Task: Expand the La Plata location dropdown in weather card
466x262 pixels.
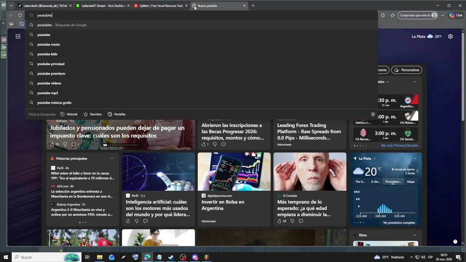Action: (x=374, y=159)
